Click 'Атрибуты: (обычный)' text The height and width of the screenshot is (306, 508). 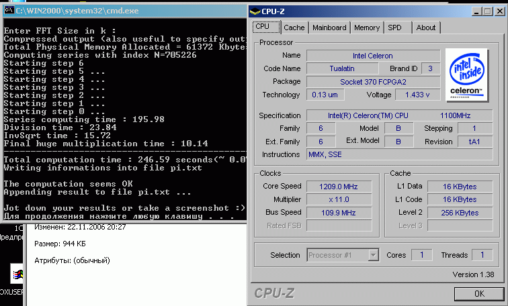click(72, 260)
